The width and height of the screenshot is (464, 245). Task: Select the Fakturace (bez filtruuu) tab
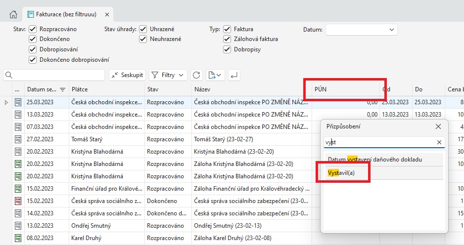[62, 14]
